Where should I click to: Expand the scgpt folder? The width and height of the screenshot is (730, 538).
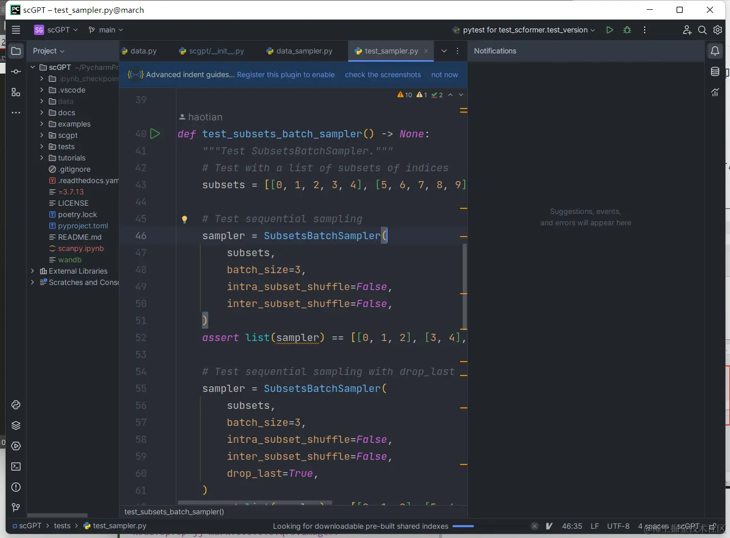coord(42,135)
